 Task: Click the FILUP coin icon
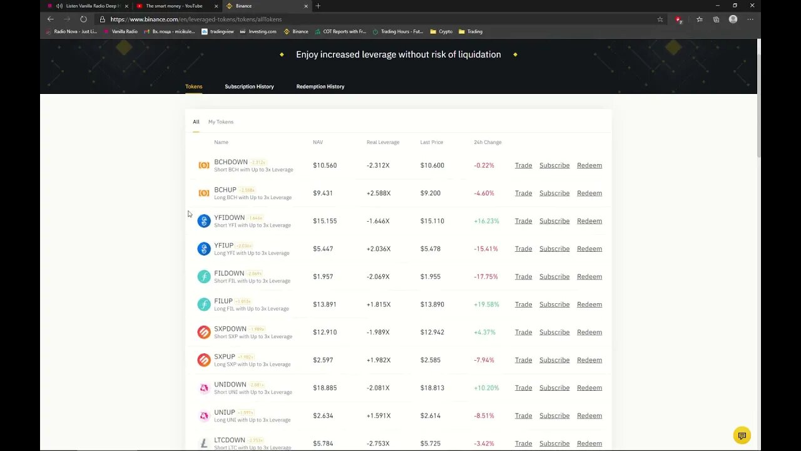pos(204,304)
